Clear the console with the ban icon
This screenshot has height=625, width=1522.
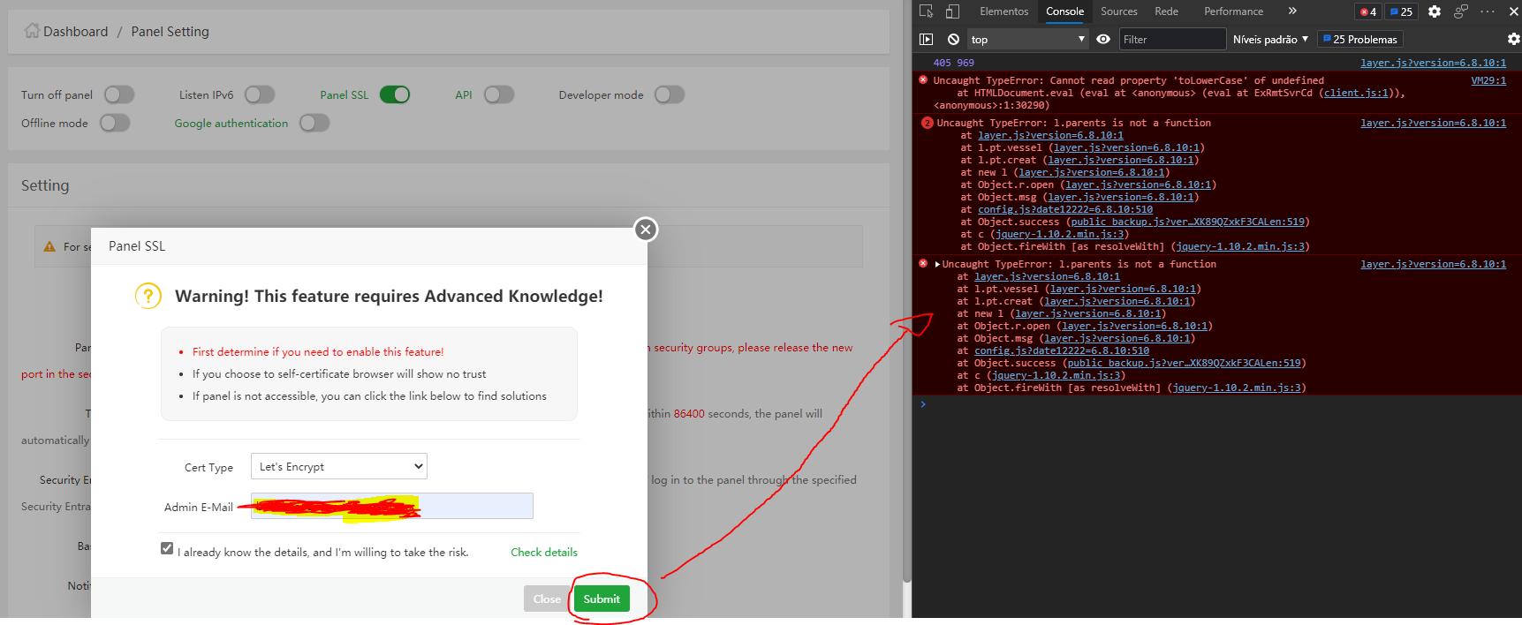[x=953, y=40]
